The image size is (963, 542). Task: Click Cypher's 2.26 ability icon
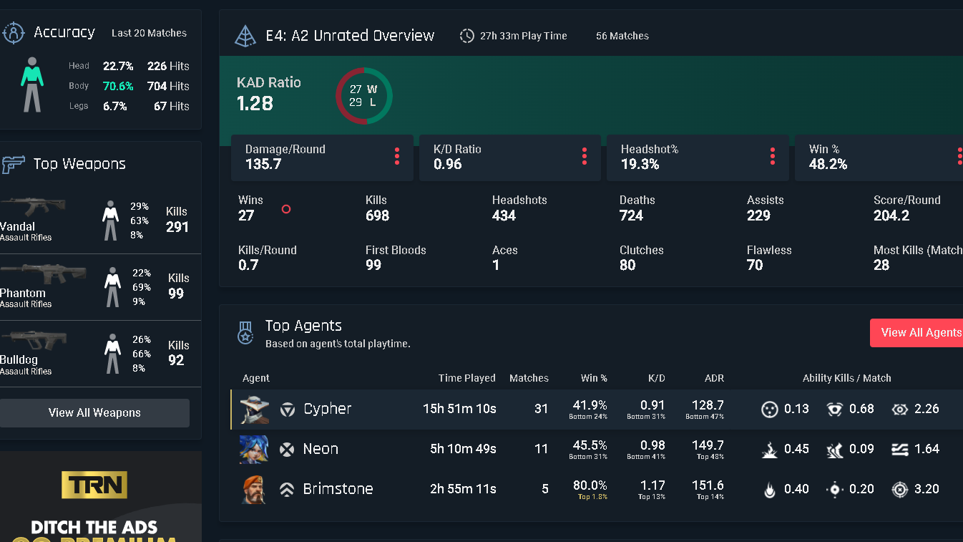(900, 410)
